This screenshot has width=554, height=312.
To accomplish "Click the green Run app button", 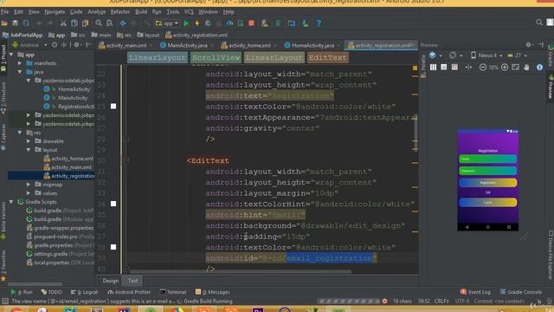I will tap(186, 23).
